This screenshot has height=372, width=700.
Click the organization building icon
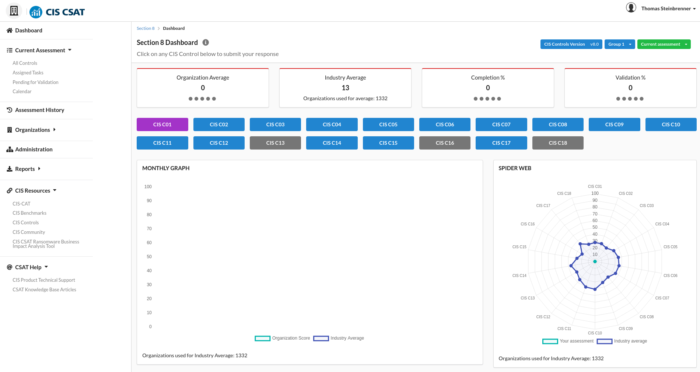pyautogui.click(x=14, y=11)
